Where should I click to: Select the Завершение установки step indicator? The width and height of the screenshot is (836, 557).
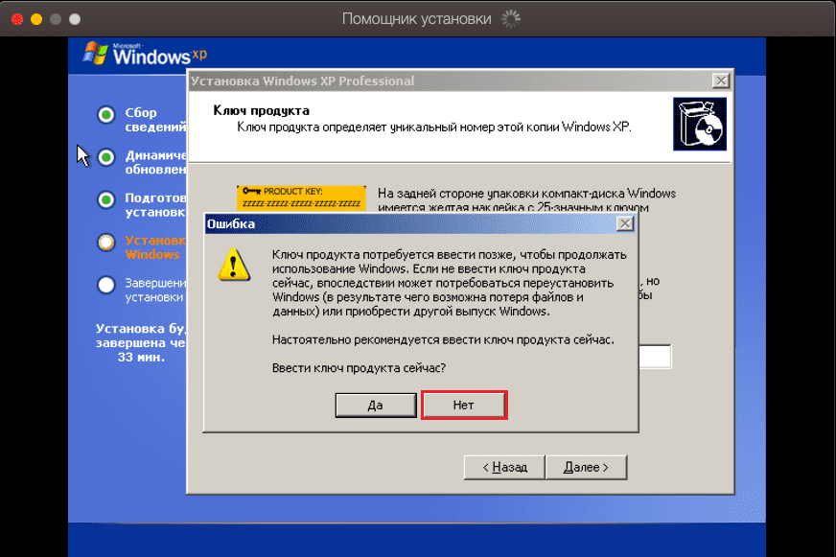tap(106, 285)
